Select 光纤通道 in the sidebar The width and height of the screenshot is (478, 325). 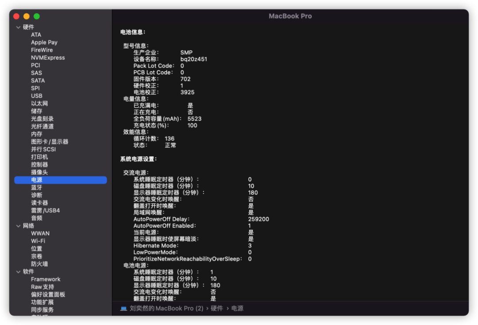pyautogui.click(x=42, y=126)
